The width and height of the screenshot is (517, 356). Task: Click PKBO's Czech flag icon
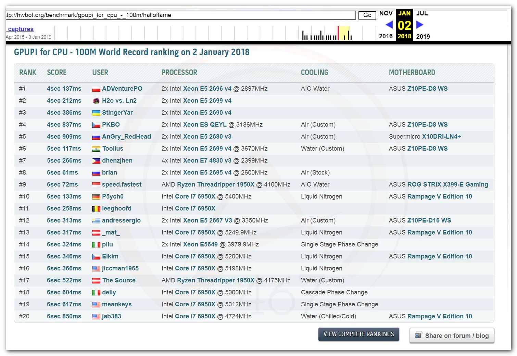(96, 125)
